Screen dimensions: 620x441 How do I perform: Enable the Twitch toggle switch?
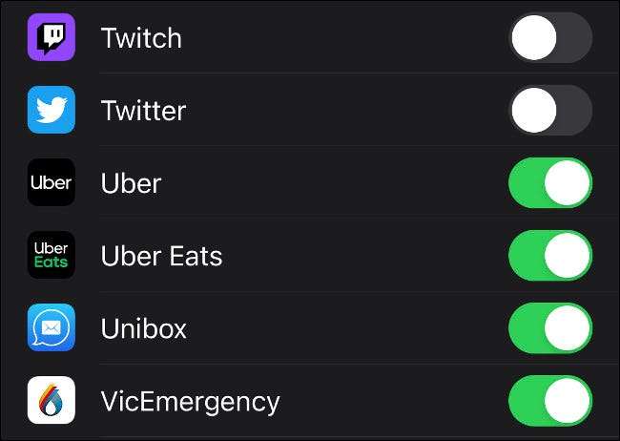coord(550,38)
